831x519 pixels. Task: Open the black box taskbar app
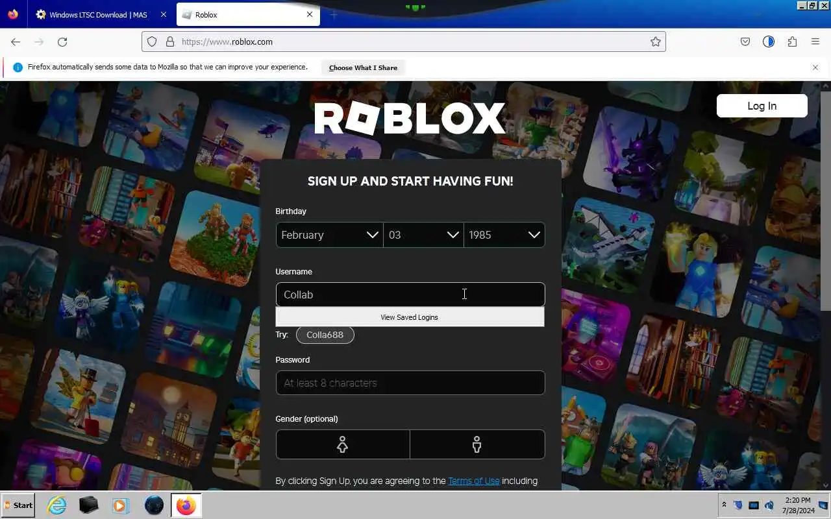coord(89,505)
